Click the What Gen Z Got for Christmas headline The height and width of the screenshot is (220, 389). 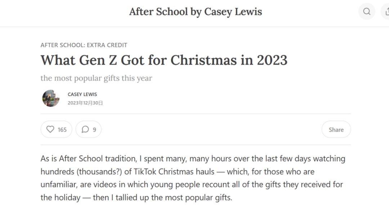(x=164, y=60)
